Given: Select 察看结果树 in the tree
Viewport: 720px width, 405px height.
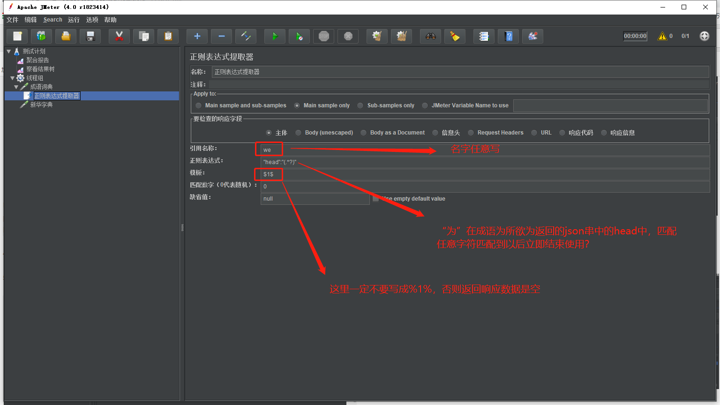Looking at the screenshot, I should coord(40,69).
